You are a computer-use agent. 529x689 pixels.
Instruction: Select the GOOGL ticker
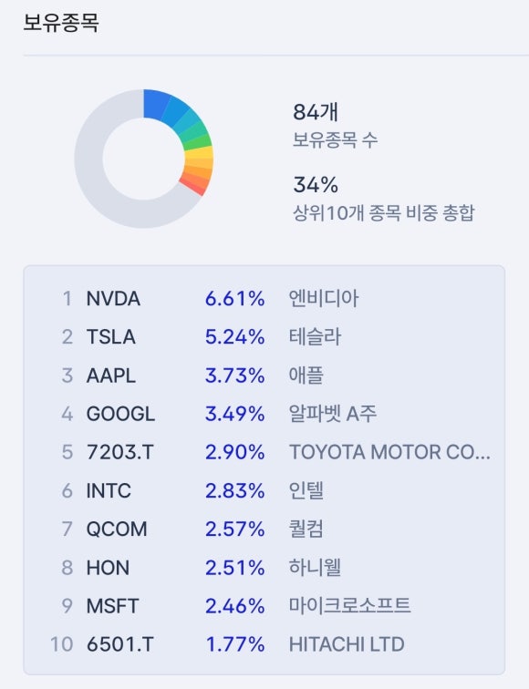click(x=120, y=414)
